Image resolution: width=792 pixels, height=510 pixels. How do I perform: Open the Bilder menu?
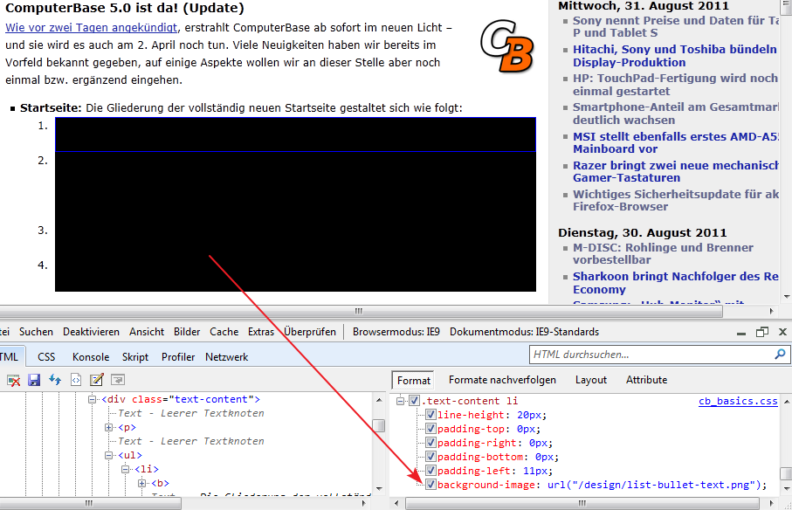point(187,332)
